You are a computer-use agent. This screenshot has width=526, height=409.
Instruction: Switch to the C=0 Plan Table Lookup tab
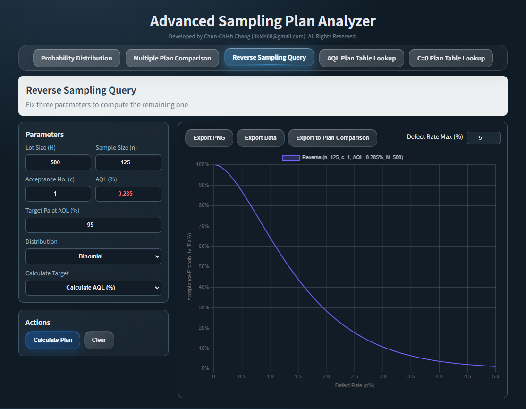click(x=450, y=58)
